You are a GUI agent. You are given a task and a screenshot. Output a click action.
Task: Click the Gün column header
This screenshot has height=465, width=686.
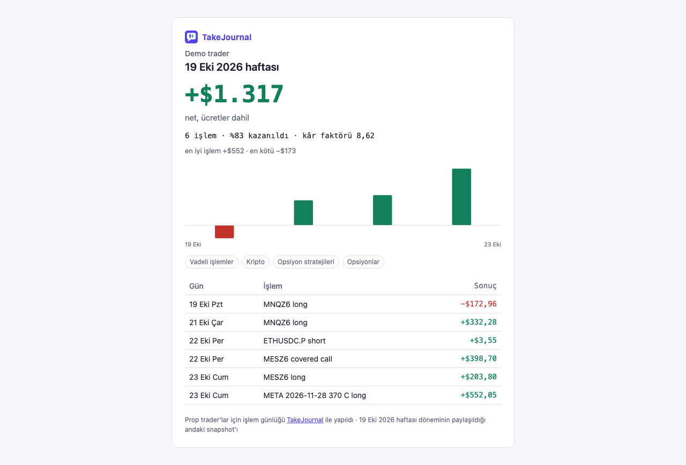click(x=196, y=286)
